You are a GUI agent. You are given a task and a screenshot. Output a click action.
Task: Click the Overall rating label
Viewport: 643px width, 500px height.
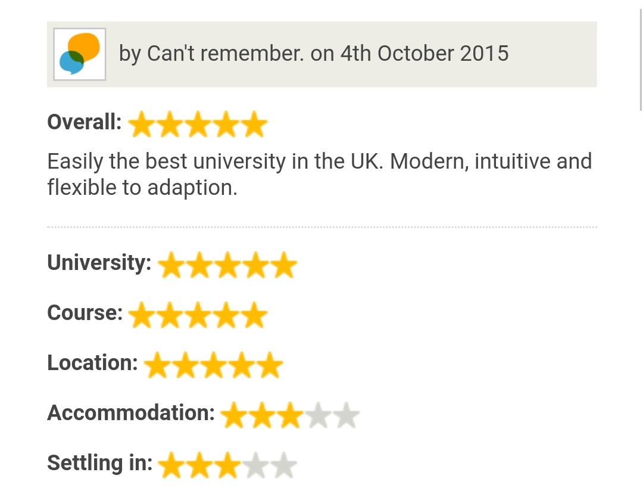coord(84,122)
